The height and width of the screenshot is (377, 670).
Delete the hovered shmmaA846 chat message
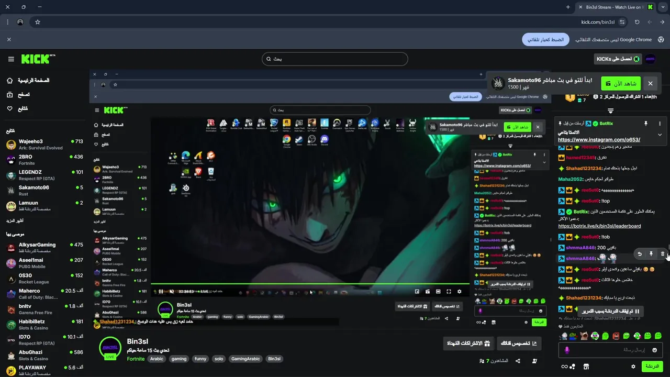pos(663,254)
